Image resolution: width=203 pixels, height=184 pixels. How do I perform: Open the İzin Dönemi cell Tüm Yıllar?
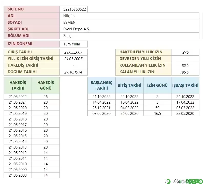point(74,44)
